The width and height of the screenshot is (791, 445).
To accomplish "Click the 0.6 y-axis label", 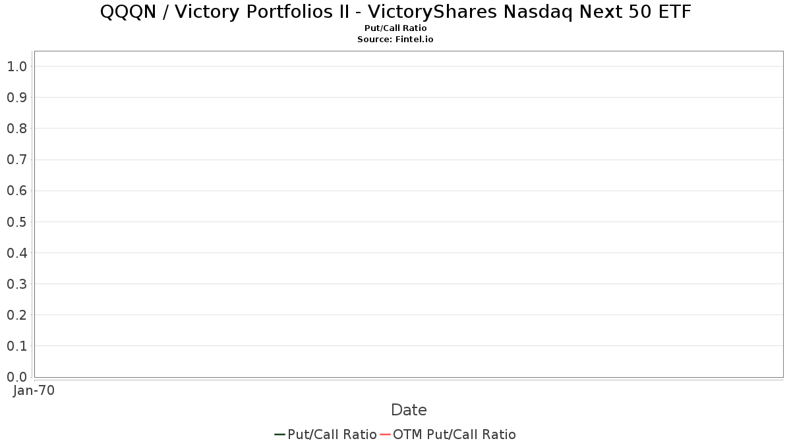I will click(x=16, y=191).
